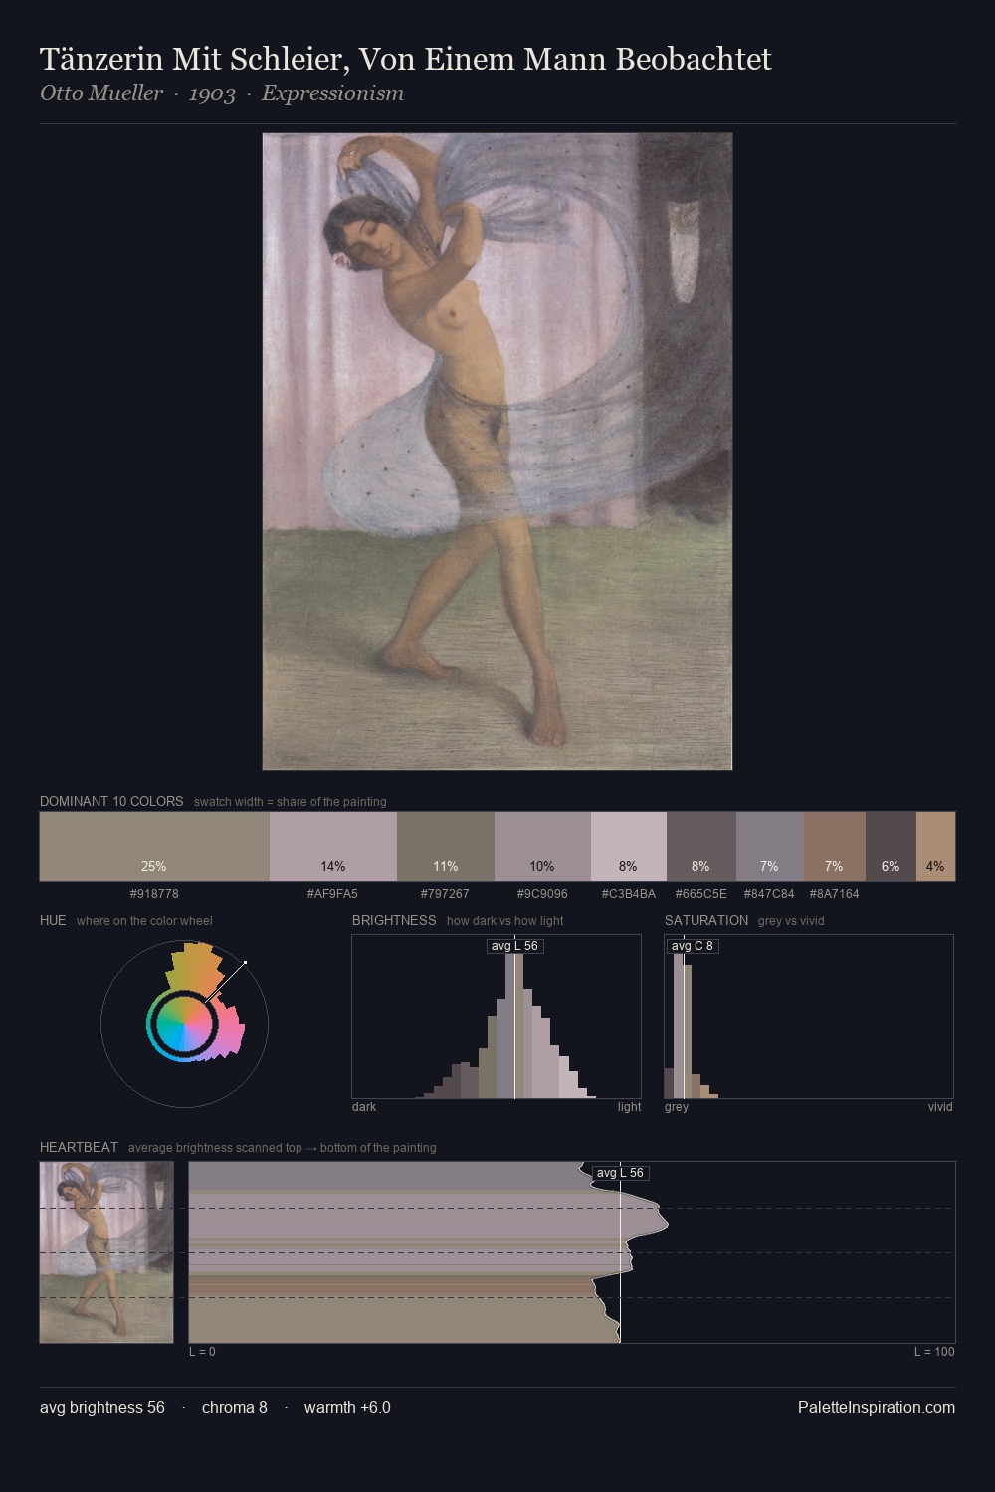
Task: Click the 'grey' saturation axis label
Action: tap(677, 1107)
